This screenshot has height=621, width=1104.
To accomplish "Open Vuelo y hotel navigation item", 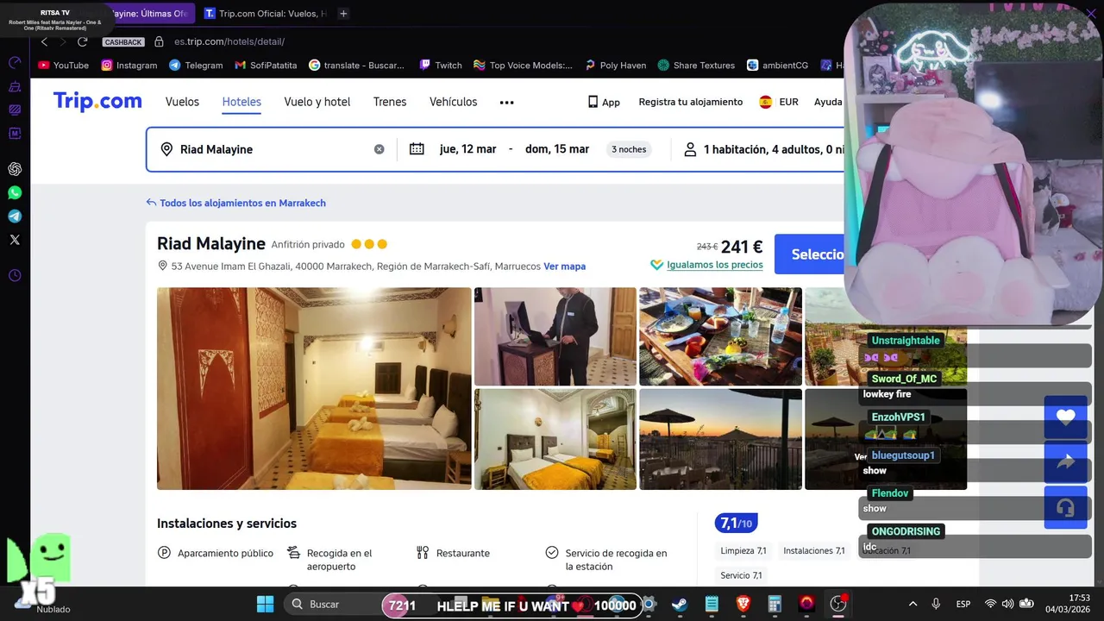I will (317, 102).
